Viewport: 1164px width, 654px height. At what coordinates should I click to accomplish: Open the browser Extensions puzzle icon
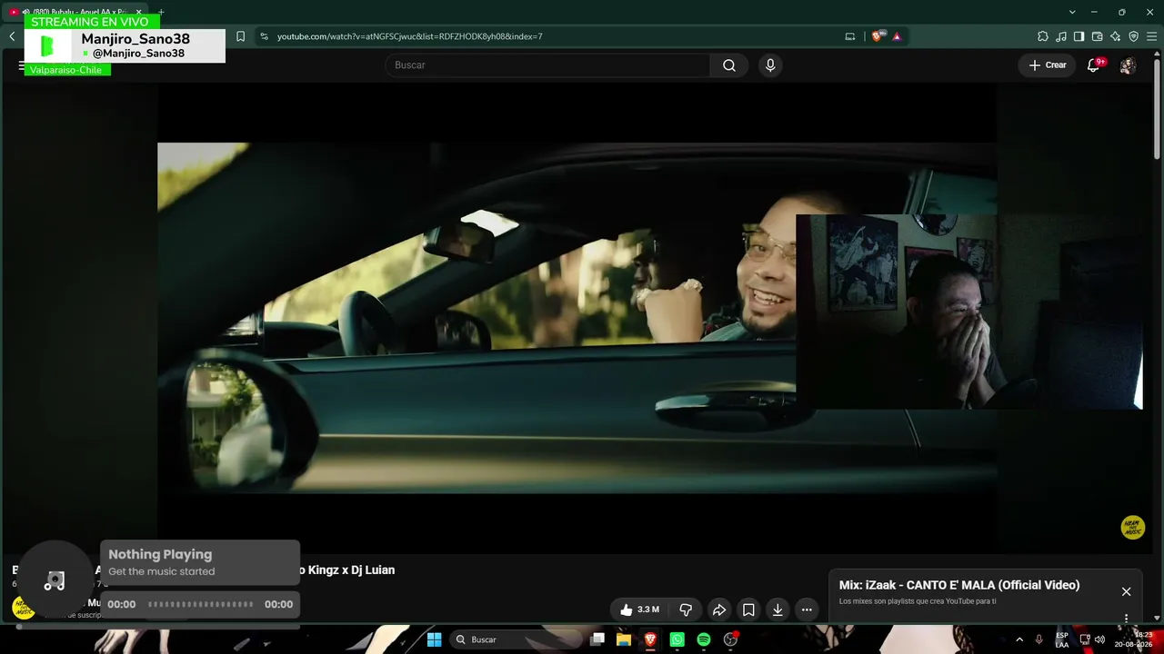point(1043,36)
